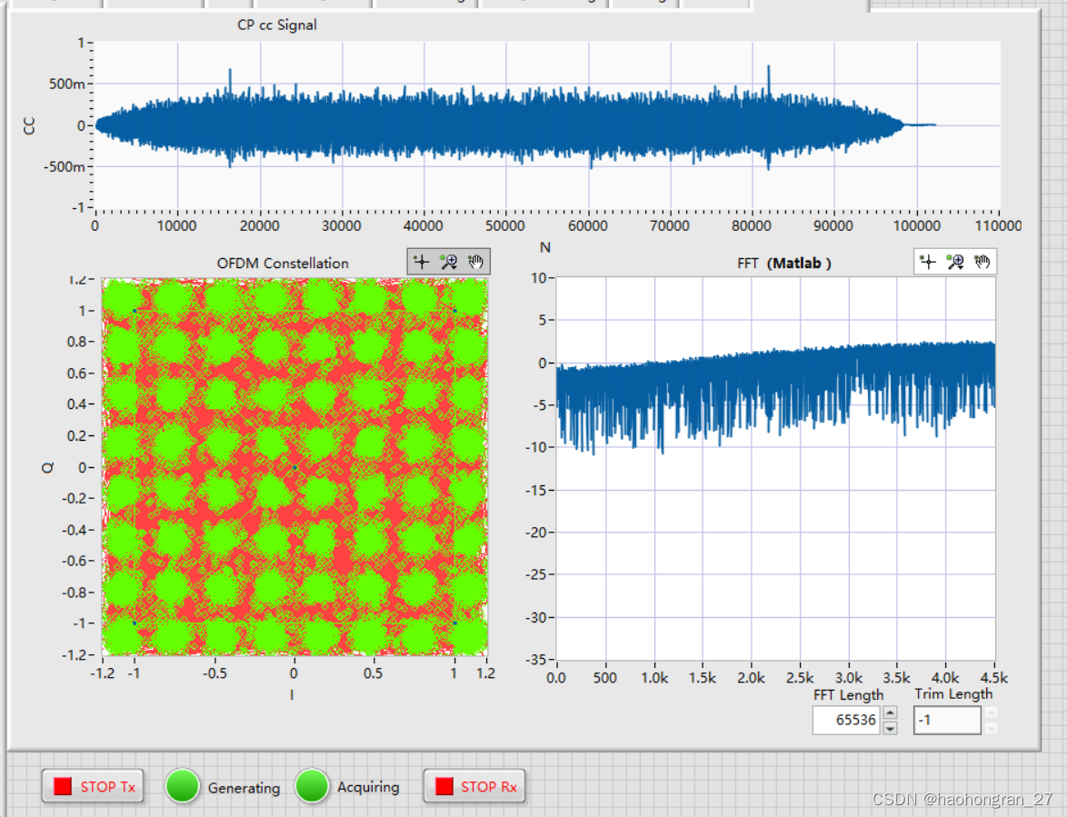Decrement FFT Length with its down arrow
The width and height of the screenshot is (1067, 817).
pyautogui.click(x=889, y=727)
